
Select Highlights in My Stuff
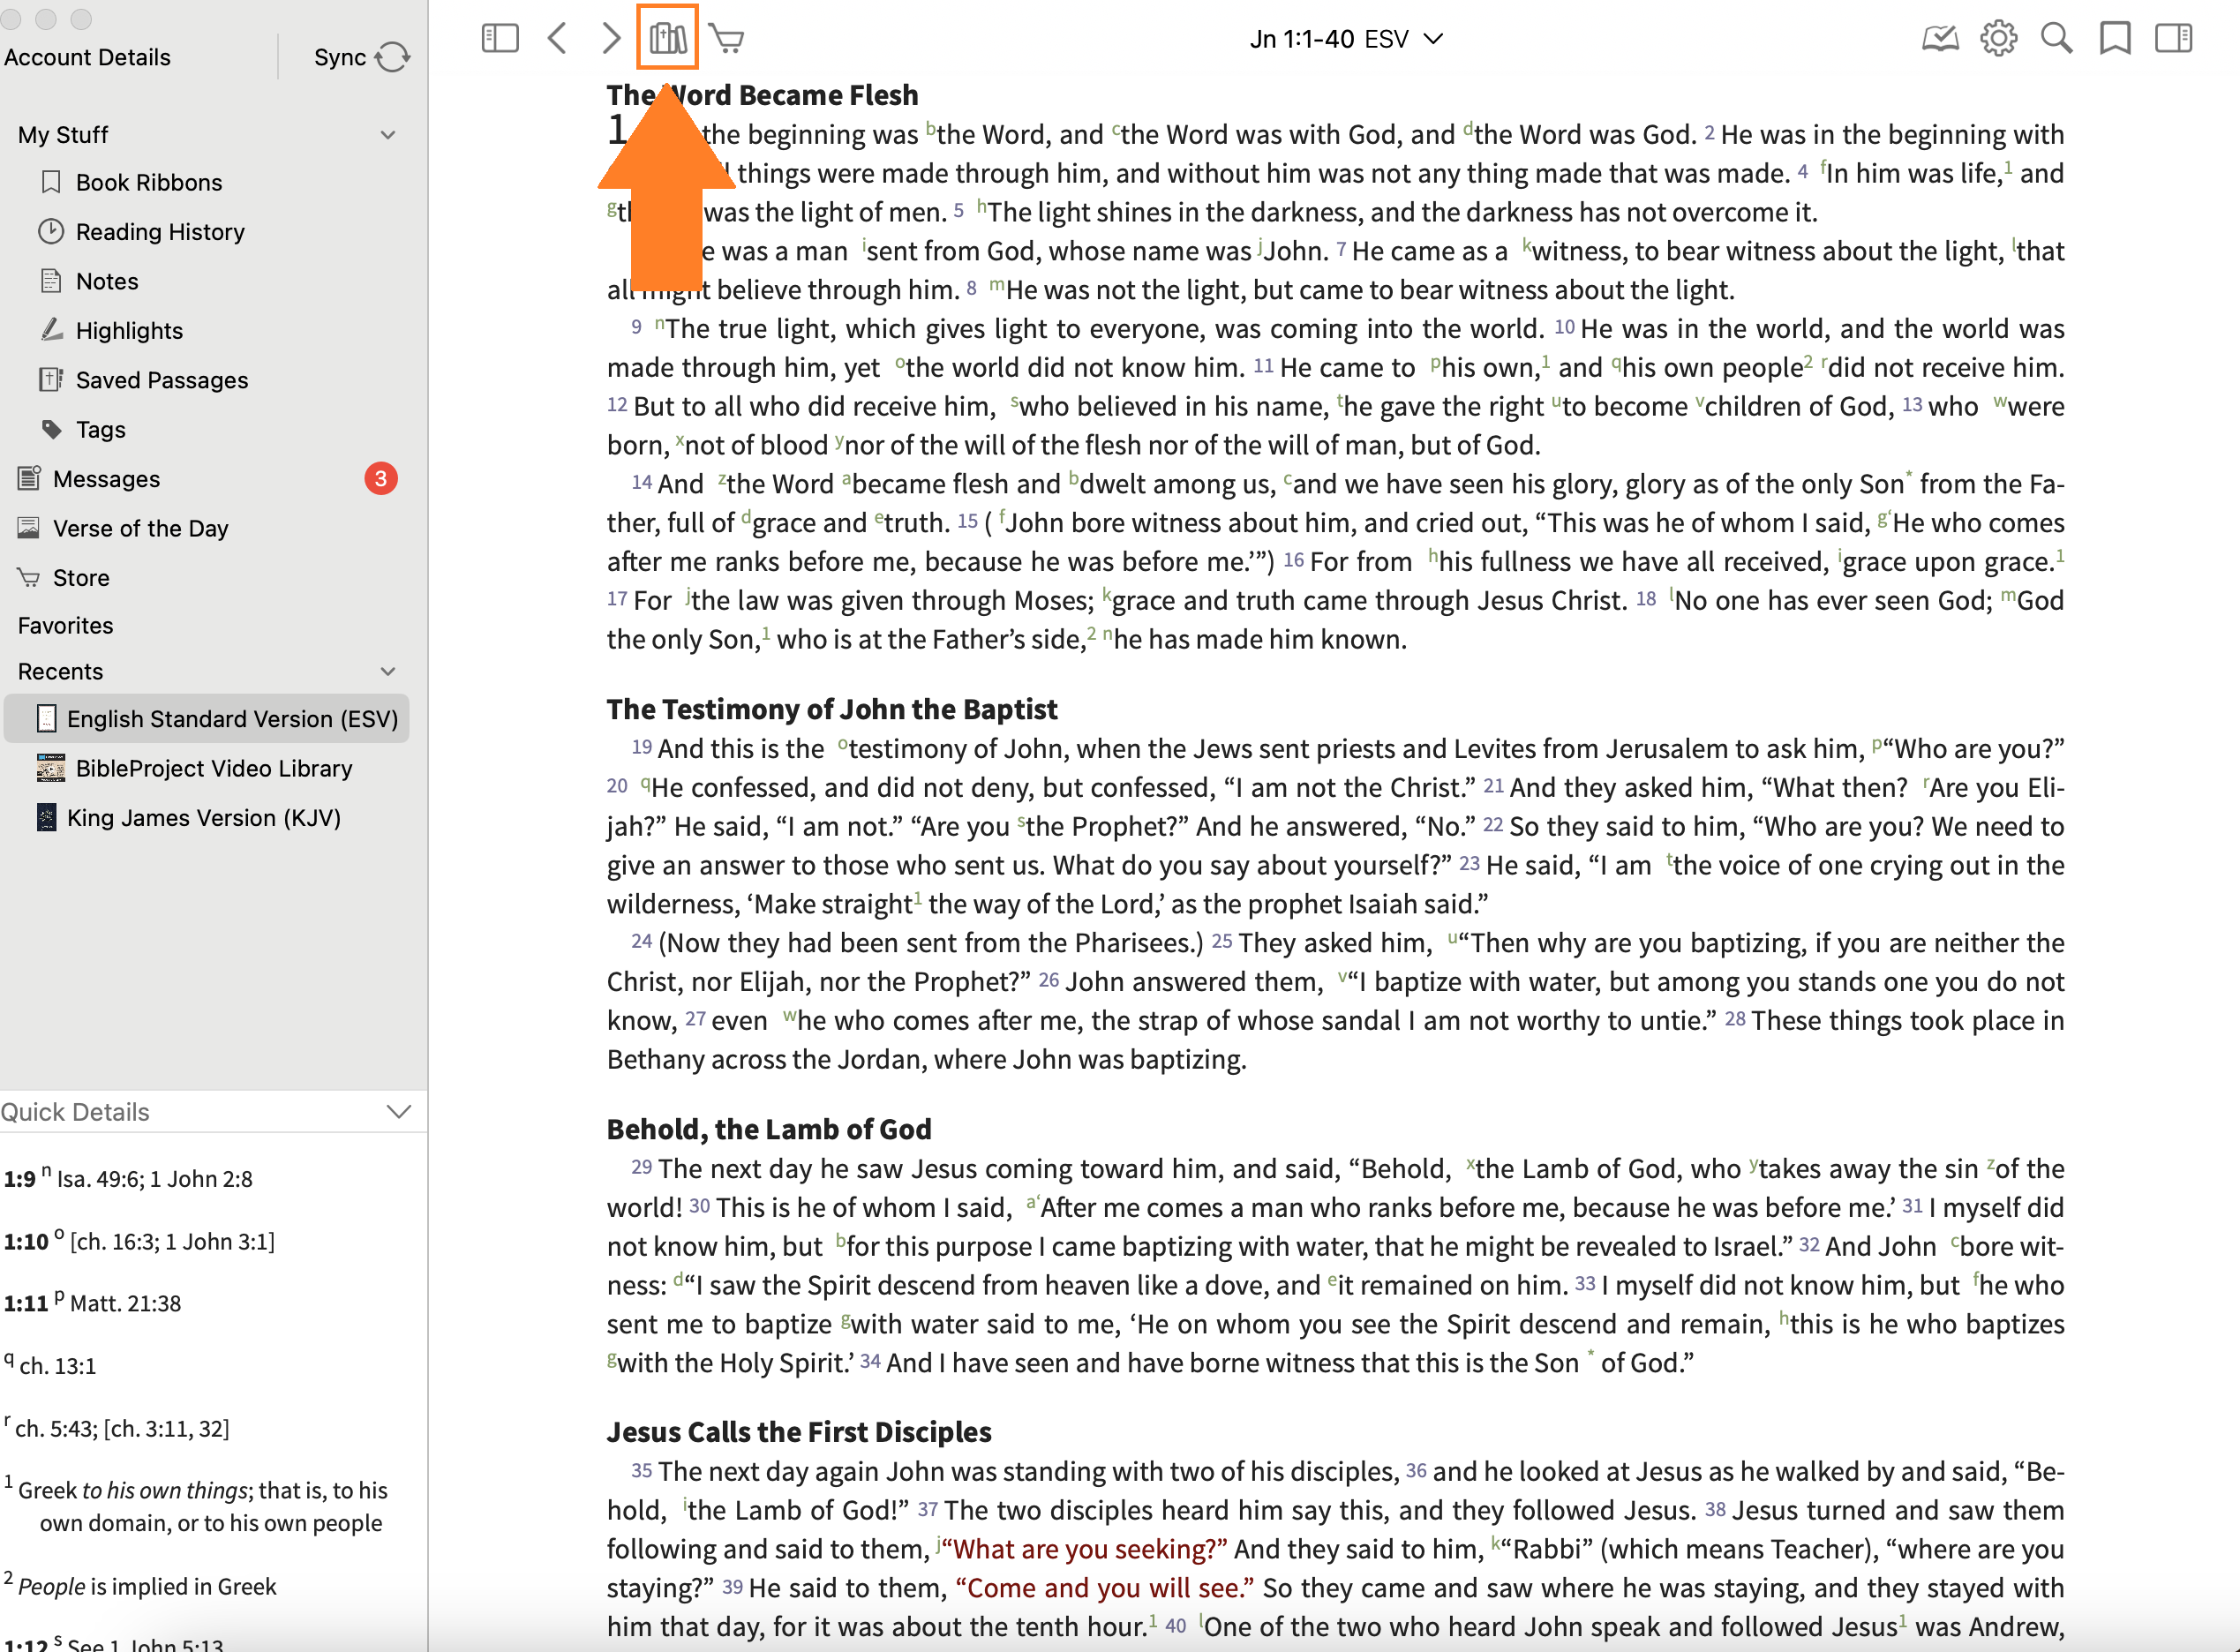coord(129,331)
